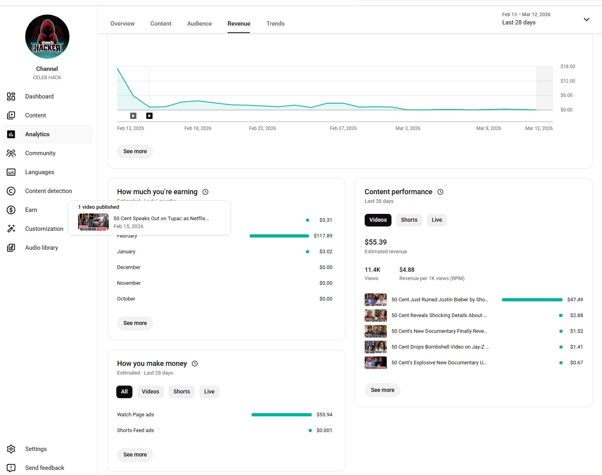Screen dimensions: 602x475
Task: Open the Audio library icon
Action: click(x=11, y=248)
